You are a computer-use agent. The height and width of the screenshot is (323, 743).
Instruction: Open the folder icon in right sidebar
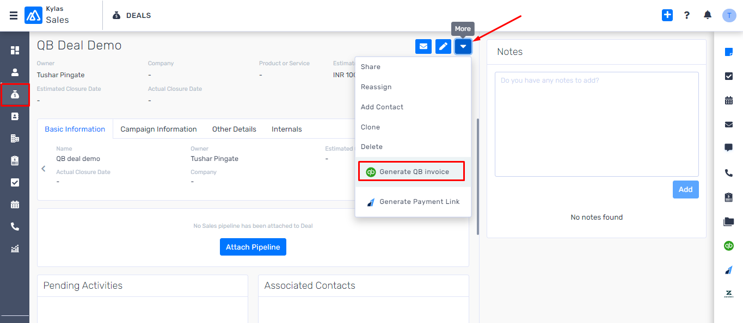coord(729,221)
